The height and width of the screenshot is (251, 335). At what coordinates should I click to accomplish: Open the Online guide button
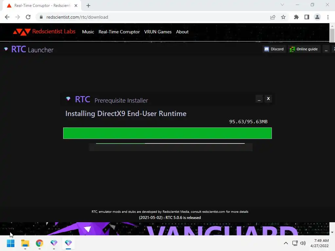304,49
